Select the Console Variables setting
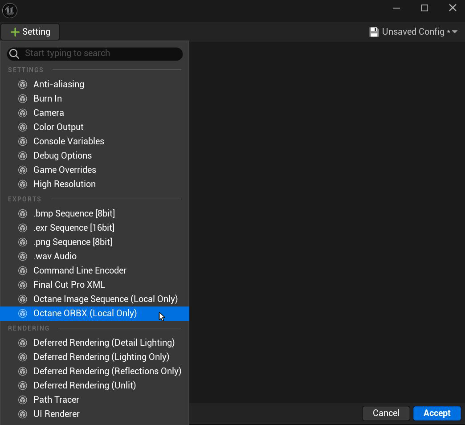This screenshot has width=465, height=425. [x=69, y=141]
